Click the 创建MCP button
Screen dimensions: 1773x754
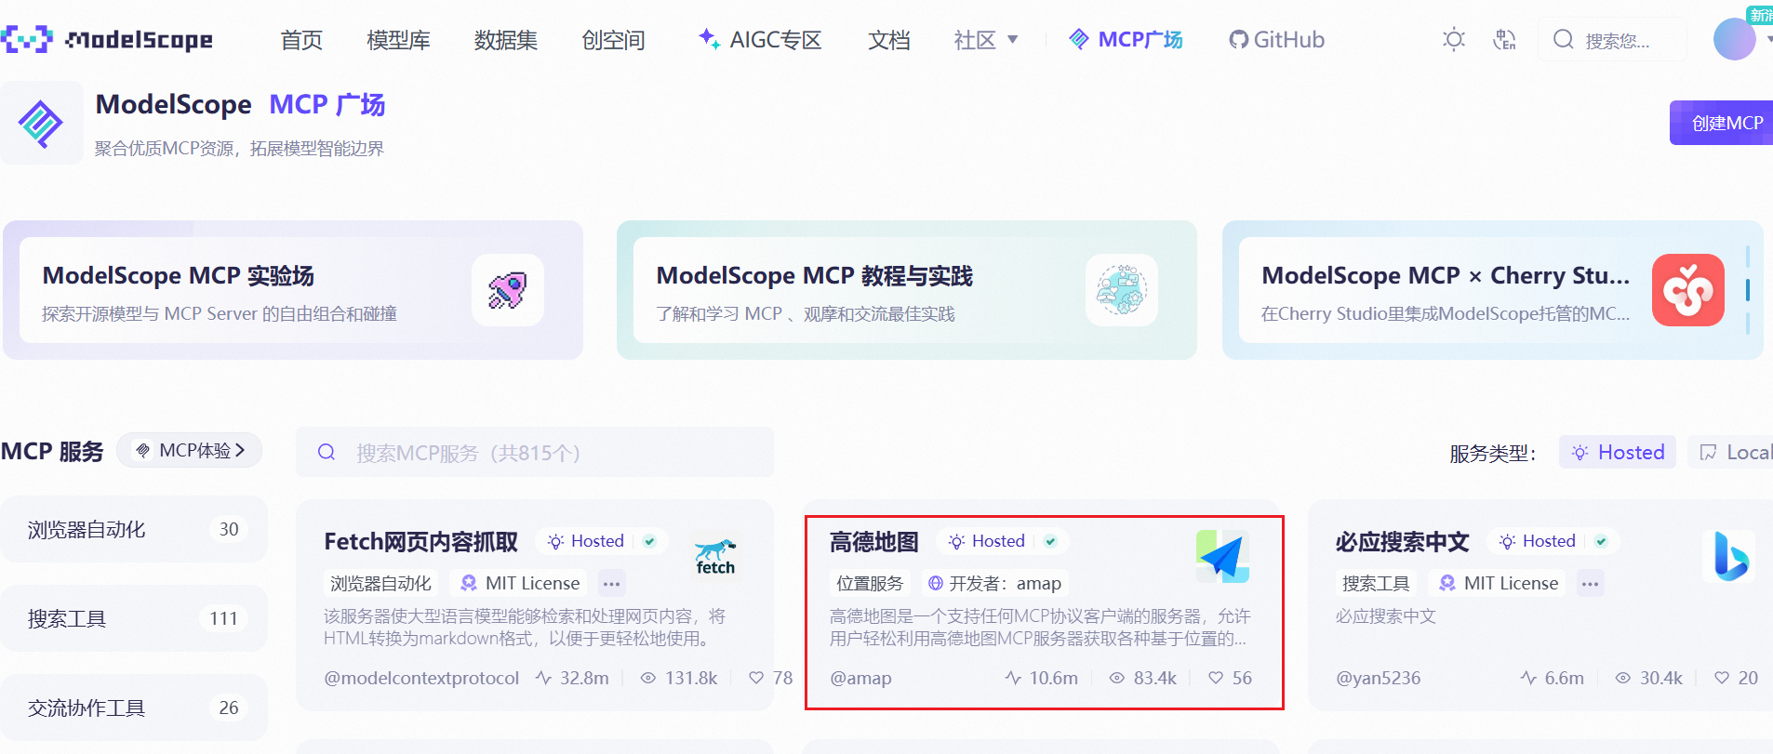1722,123
